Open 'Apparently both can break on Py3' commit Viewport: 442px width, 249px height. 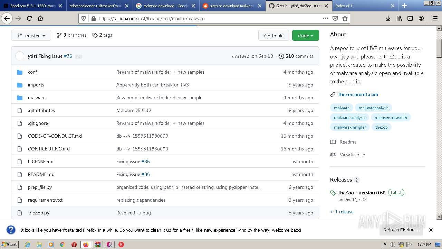coord(153,85)
